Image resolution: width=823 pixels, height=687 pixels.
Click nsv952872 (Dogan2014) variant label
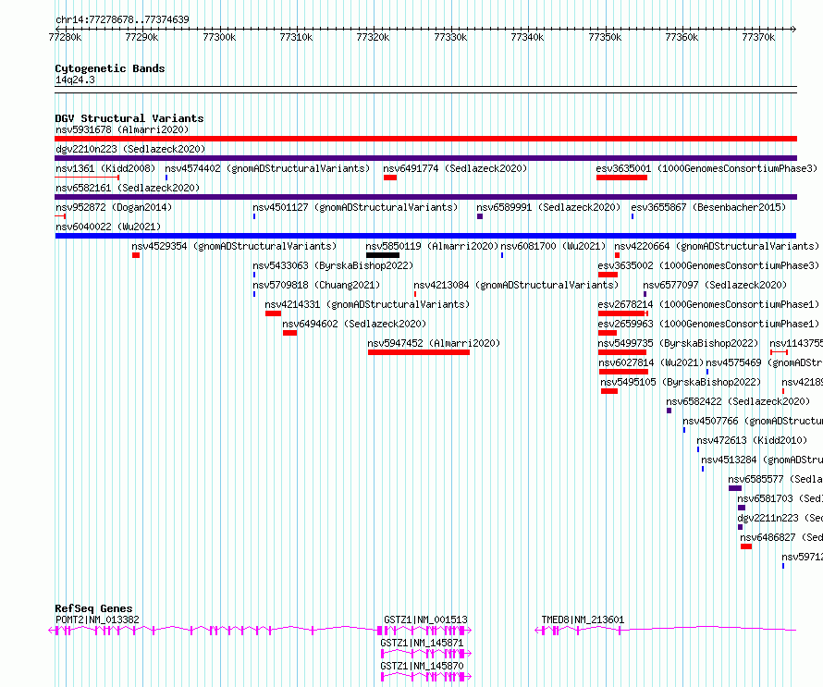[x=114, y=207]
